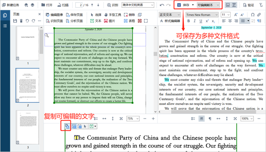Toggle the picture display mode button
The image size is (266, 152).
coord(228,5)
